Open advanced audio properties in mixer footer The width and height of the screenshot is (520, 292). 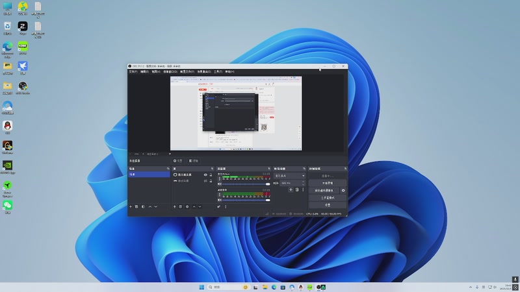click(219, 206)
